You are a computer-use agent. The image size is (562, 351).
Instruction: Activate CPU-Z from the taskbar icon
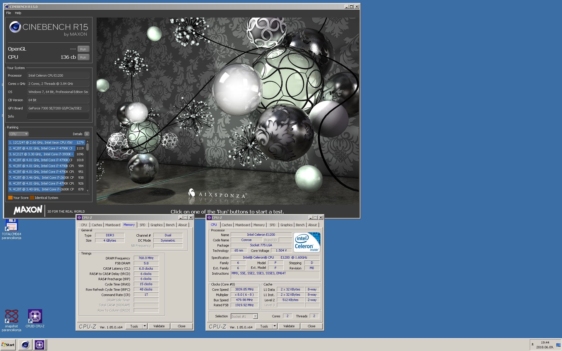pos(40,345)
